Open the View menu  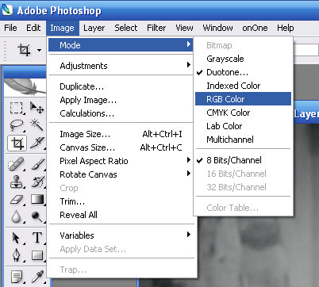click(184, 28)
